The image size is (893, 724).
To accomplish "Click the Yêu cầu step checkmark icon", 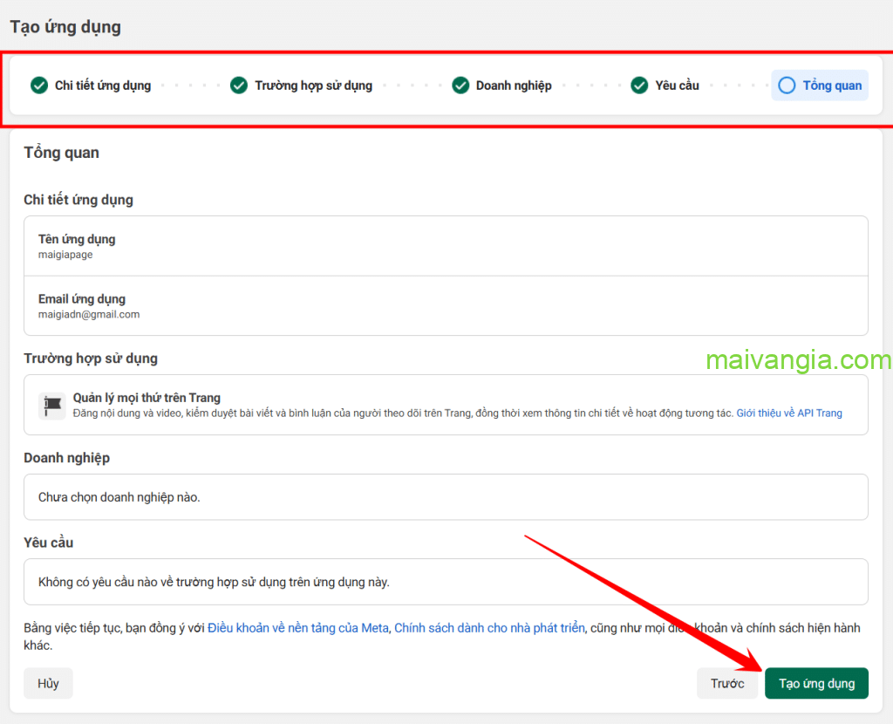I will [x=639, y=85].
